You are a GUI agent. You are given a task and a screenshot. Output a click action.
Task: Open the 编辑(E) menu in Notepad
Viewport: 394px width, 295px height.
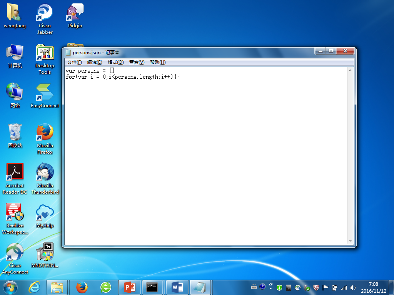coord(95,62)
